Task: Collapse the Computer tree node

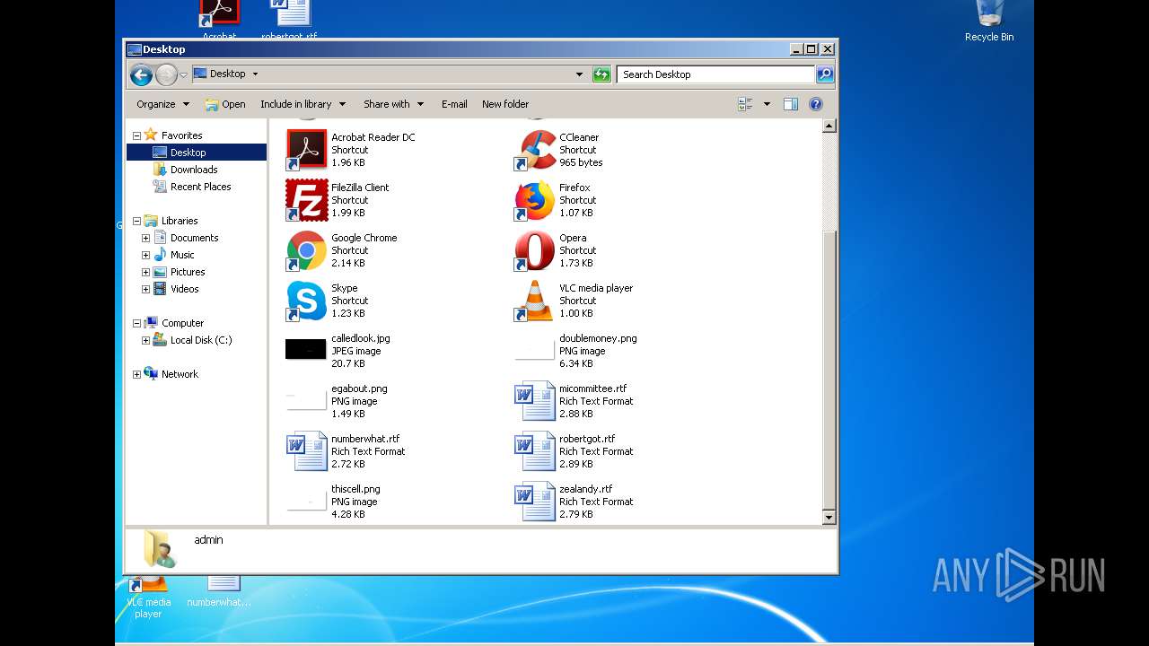Action: point(136,323)
